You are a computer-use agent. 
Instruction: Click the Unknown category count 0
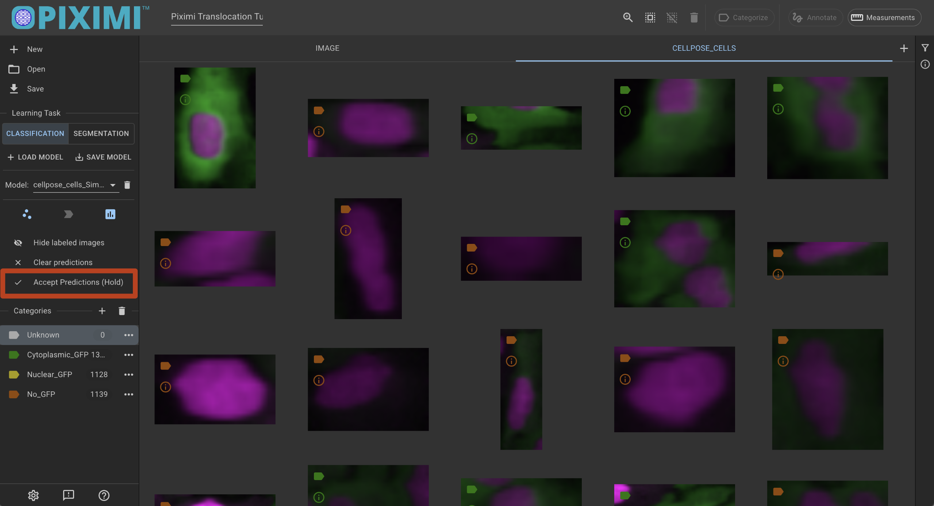(x=103, y=335)
